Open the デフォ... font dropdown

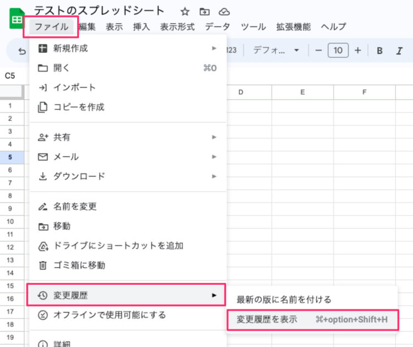pyautogui.click(x=275, y=50)
